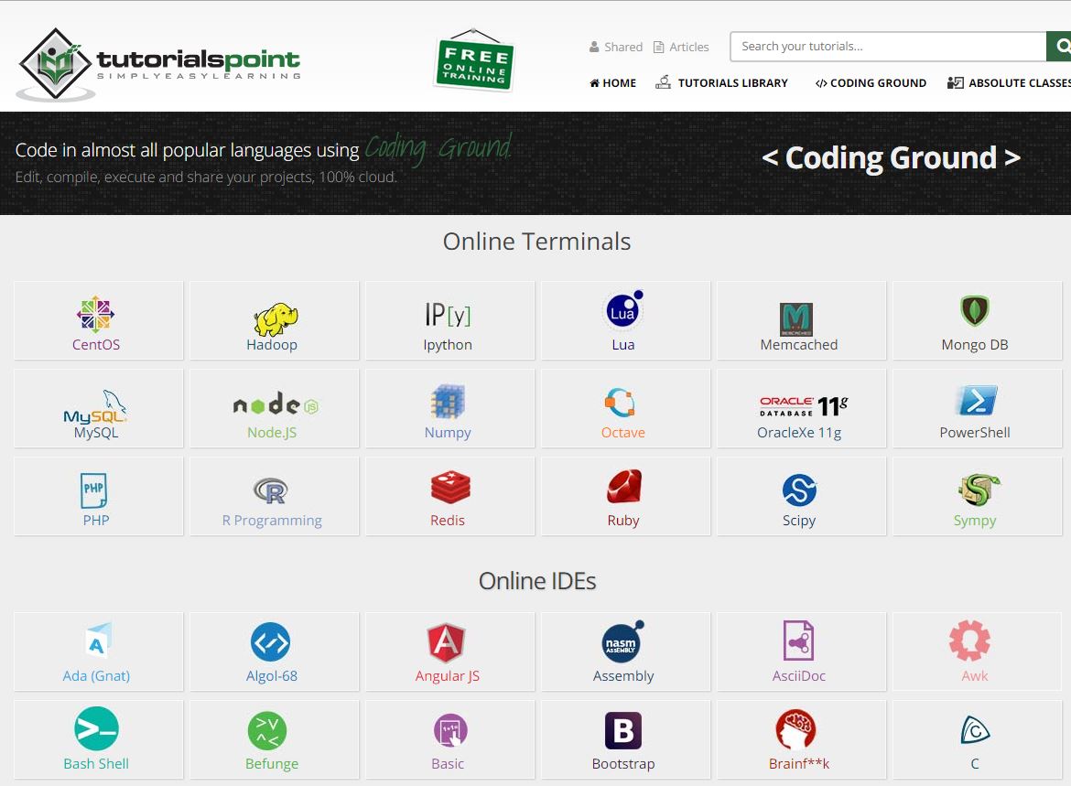1071x786 pixels.
Task: Launch the Ruby gem icon
Action: (624, 486)
